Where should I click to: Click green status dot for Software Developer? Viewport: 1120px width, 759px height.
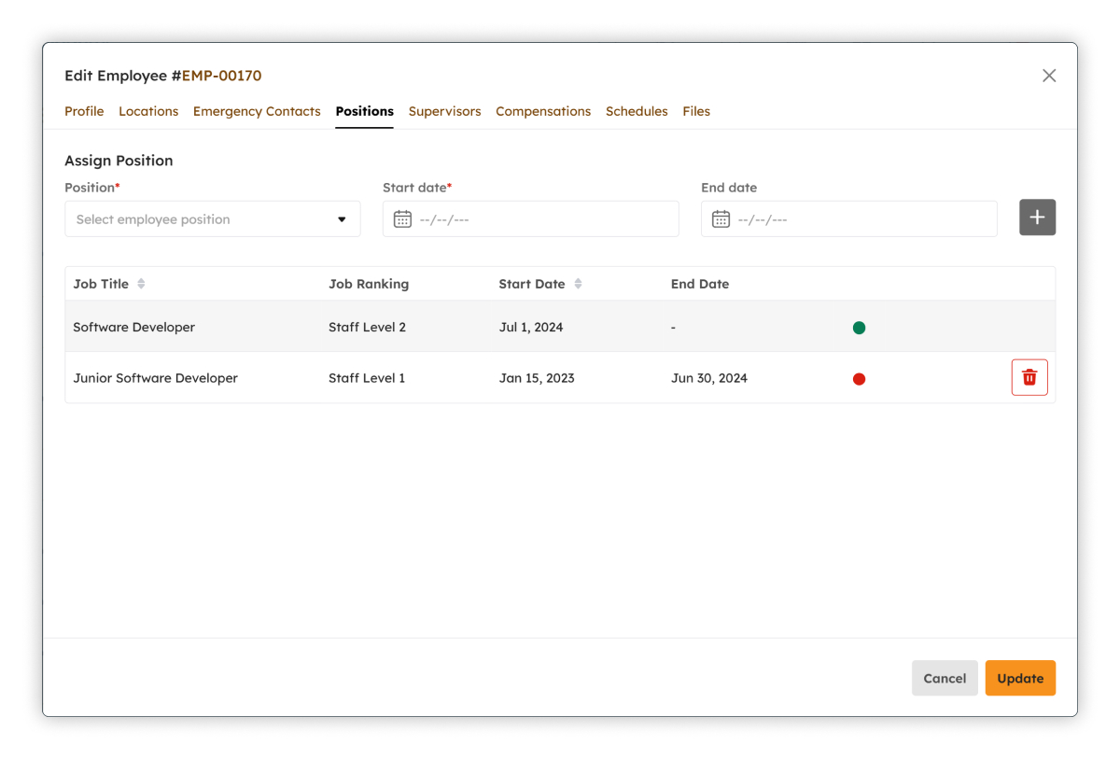click(859, 328)
